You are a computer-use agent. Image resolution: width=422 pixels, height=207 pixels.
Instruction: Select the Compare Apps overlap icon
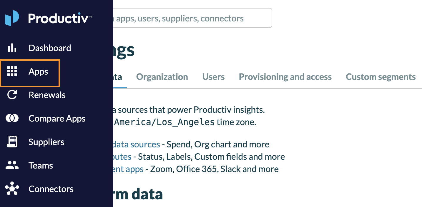click(12, 118)
